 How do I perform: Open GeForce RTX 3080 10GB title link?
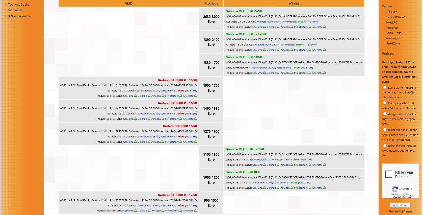coord(244,57)
